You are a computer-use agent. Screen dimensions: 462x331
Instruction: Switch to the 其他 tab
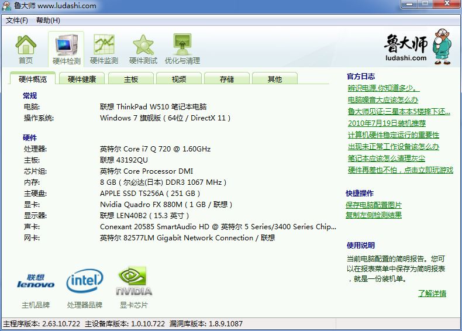pos(275,79)
